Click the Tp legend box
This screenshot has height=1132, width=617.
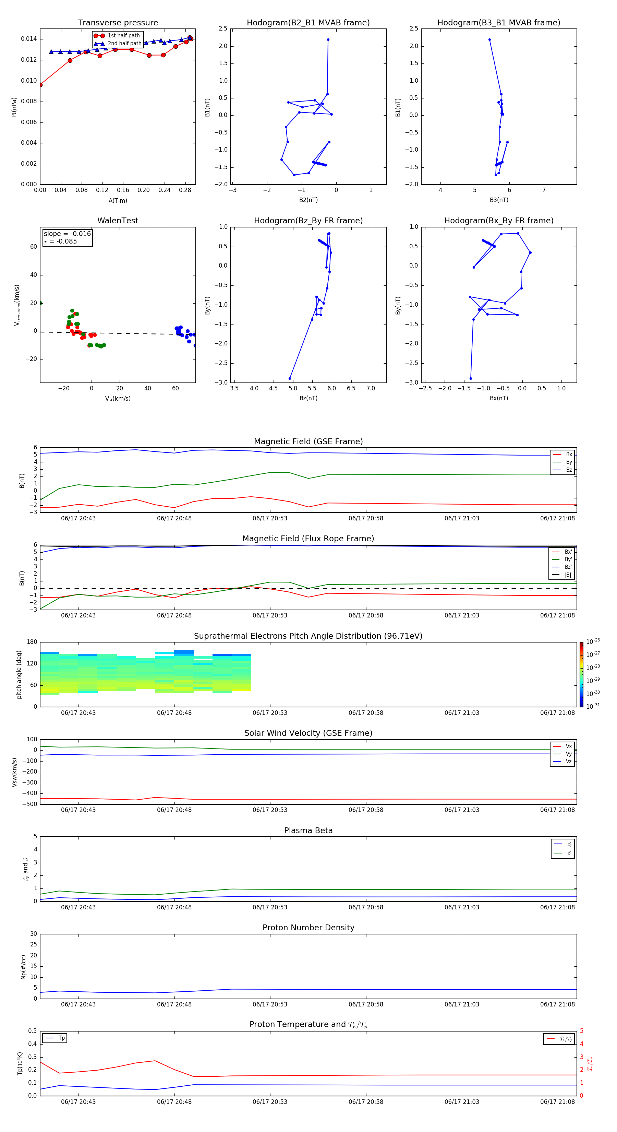point(55,1038)
